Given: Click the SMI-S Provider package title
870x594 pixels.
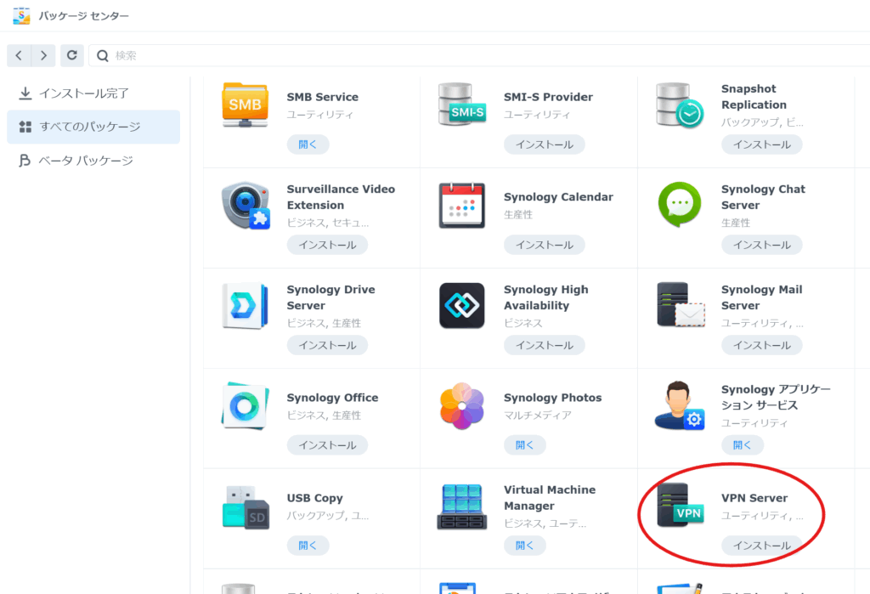Looking at the screenshot, I should [548, 97].
